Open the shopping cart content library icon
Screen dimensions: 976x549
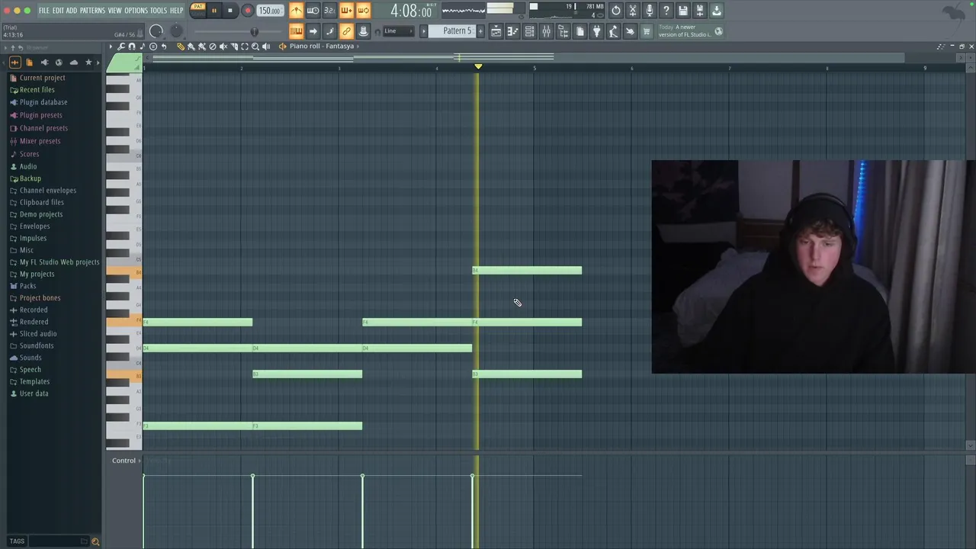[646, 31]
